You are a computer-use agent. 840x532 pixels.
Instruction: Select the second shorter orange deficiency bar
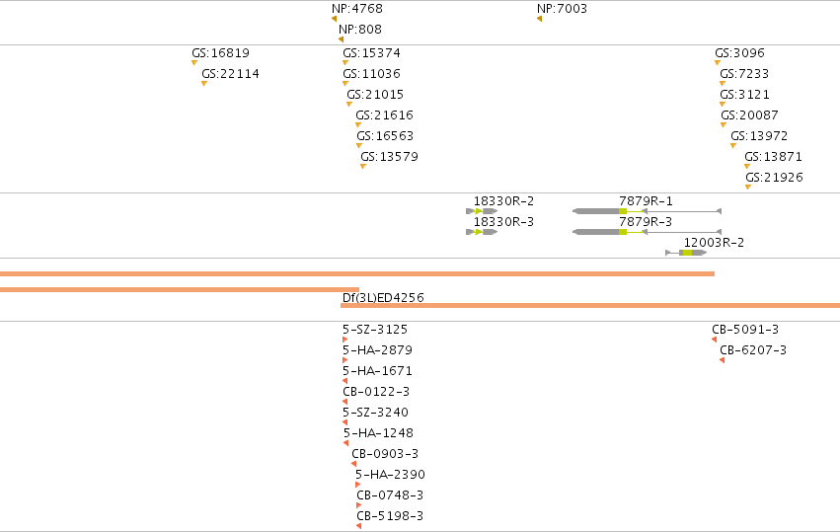[x=180, y=290]
